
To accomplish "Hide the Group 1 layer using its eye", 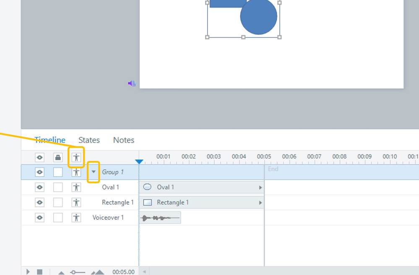I will click(x=39, y=172).
